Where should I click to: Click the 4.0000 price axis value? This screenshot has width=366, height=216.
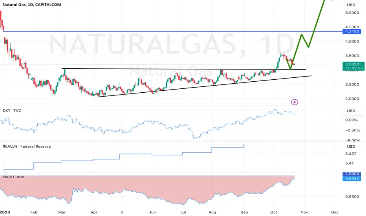pos(352,41)
